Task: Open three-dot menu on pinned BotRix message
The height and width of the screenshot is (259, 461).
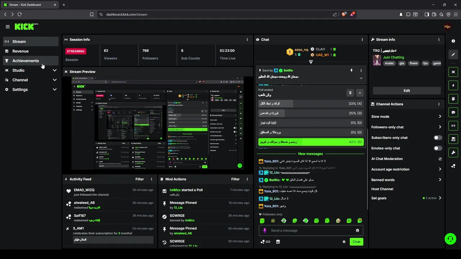Action: click(361, 71)
